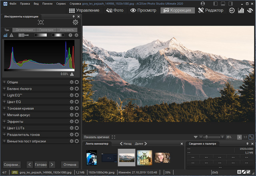The height and width of the screenshot is (176, 256).
Task: Open the statistics bar chart icon
Action: point(241,10)
